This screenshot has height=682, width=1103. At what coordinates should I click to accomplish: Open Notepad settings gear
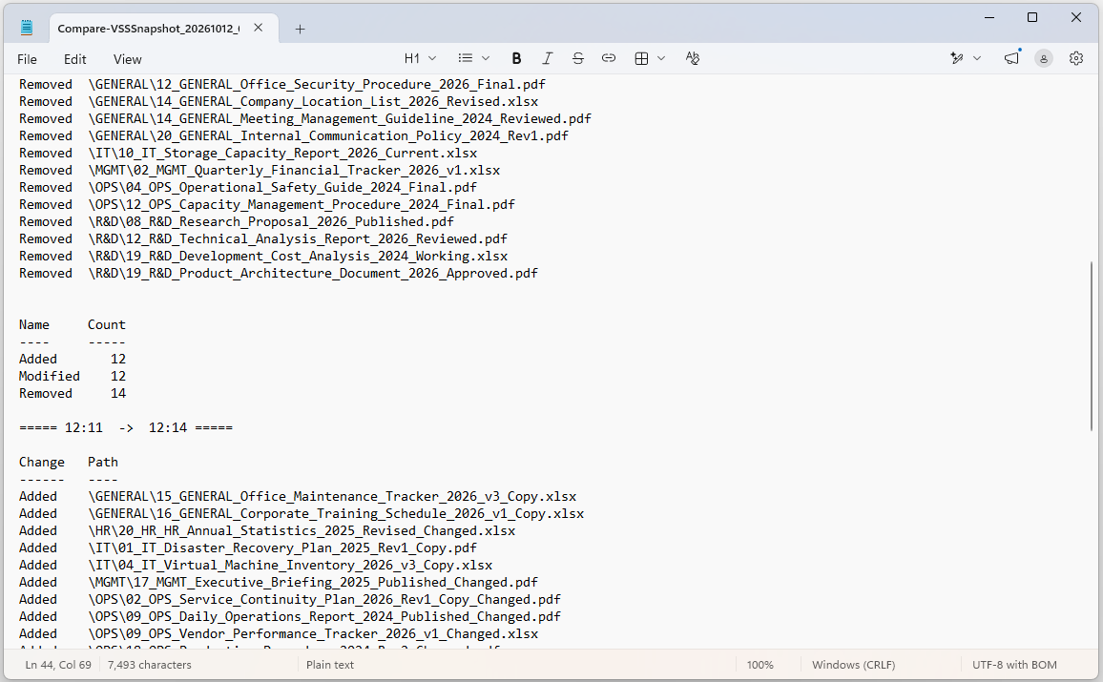[1076, 58]
